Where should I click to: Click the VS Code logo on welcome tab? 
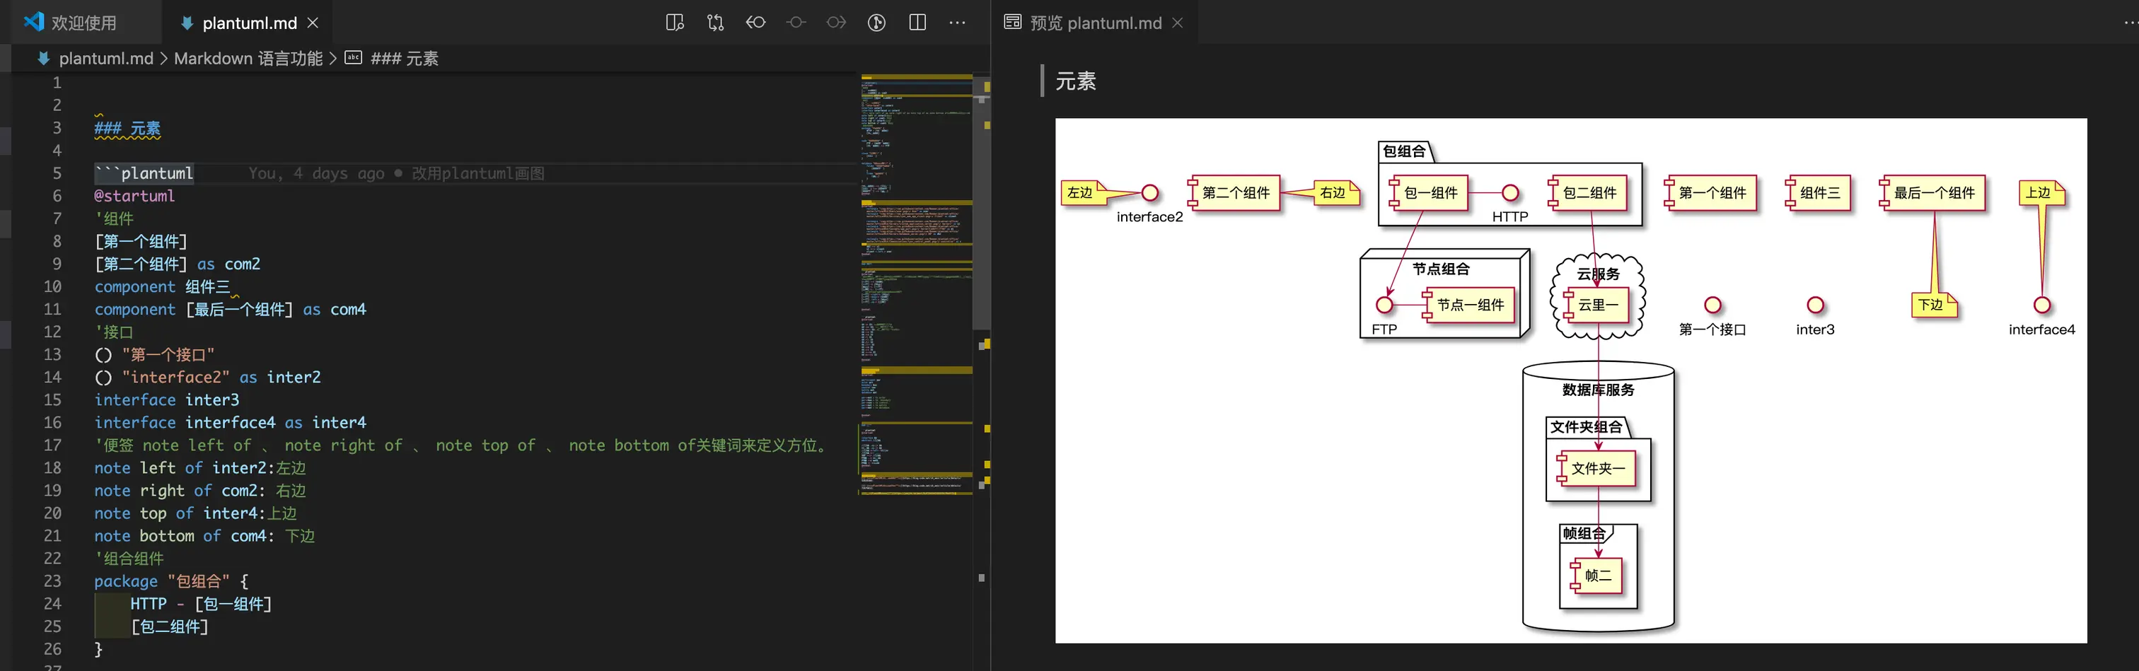pyautogui.click(x=33, y=22)
